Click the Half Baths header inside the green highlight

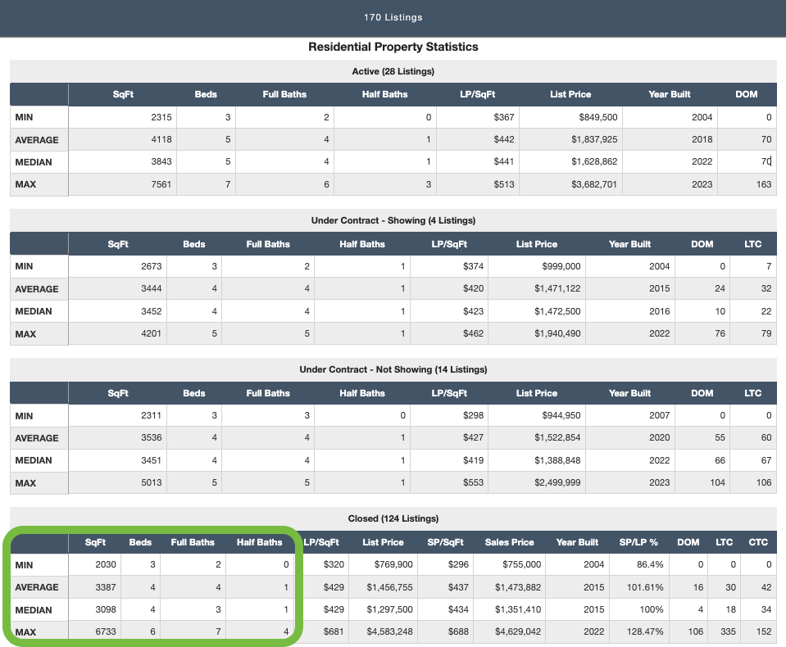[x=259, y=541]
